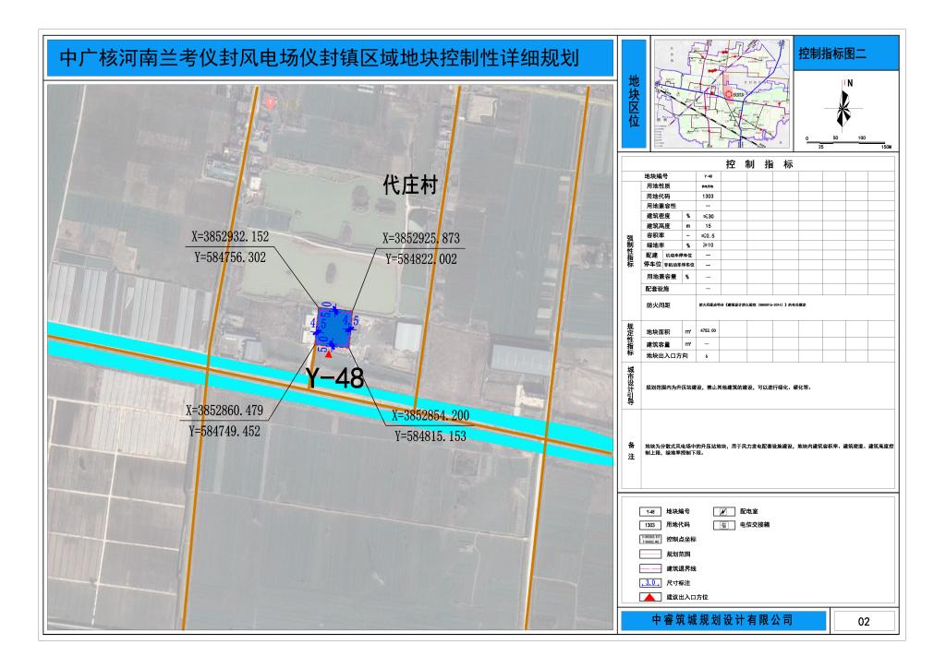Click the main plan title banner

[x=330, y=58]
